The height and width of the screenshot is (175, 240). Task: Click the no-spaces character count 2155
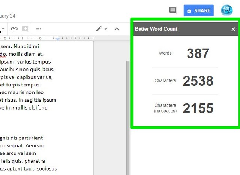click(x=198, y=108)
